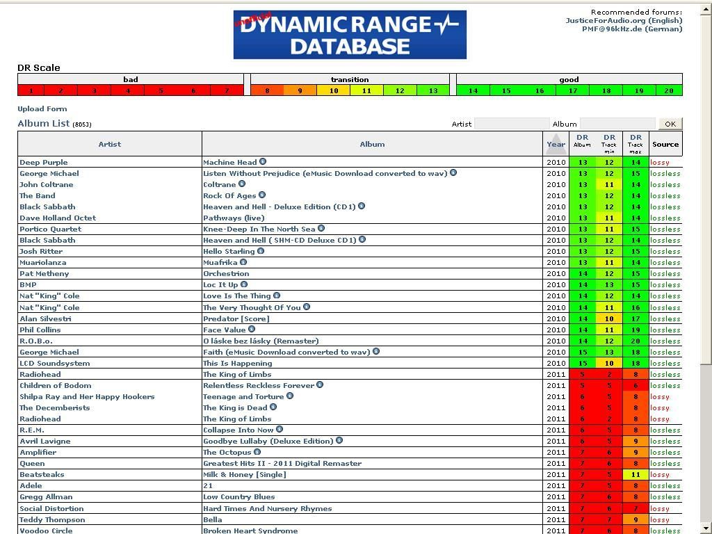Screen dimensions: 712x534
Task: Focus the Artist search field
Action: (512, 124)
